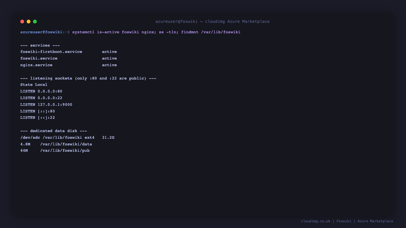The width and height of the screenshot is (406, 228).
Task: Click the green maximize window dot
Action: click(x=35, y=22)
